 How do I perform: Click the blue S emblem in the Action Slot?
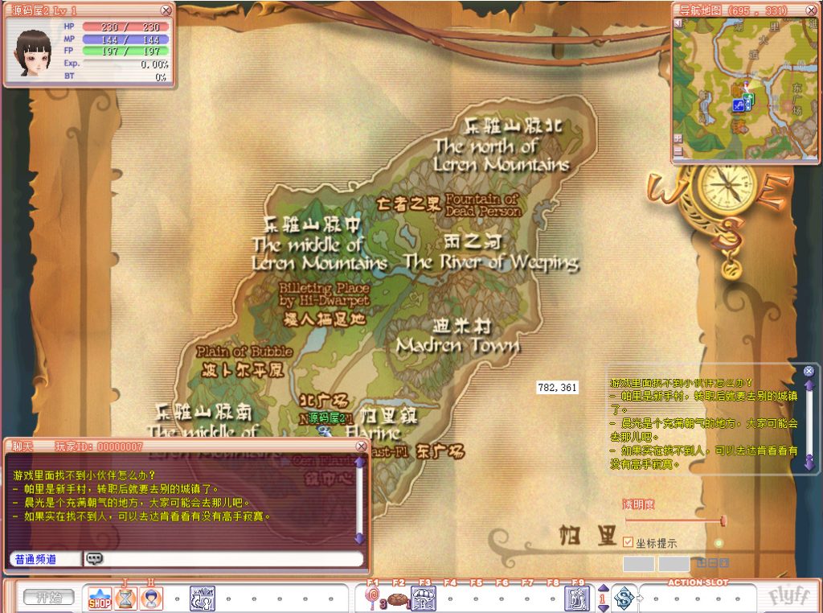[623, 598]
